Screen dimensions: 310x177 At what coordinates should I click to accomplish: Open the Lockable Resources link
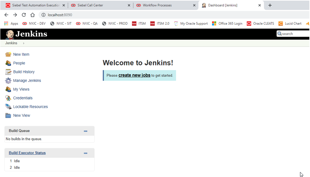[x=30, y=107]
